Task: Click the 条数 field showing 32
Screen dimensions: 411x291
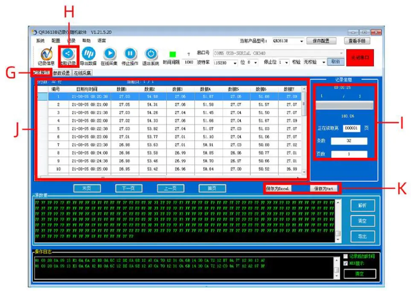Action: click(x=349, y=141)
